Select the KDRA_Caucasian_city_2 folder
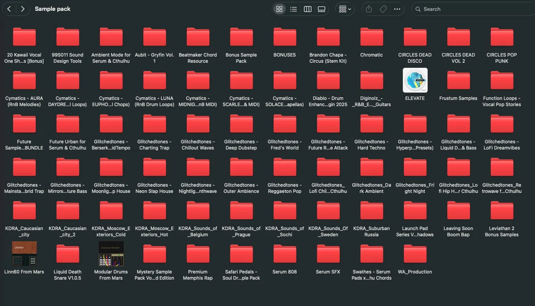535x306 pixels. [x=67, y=211]
